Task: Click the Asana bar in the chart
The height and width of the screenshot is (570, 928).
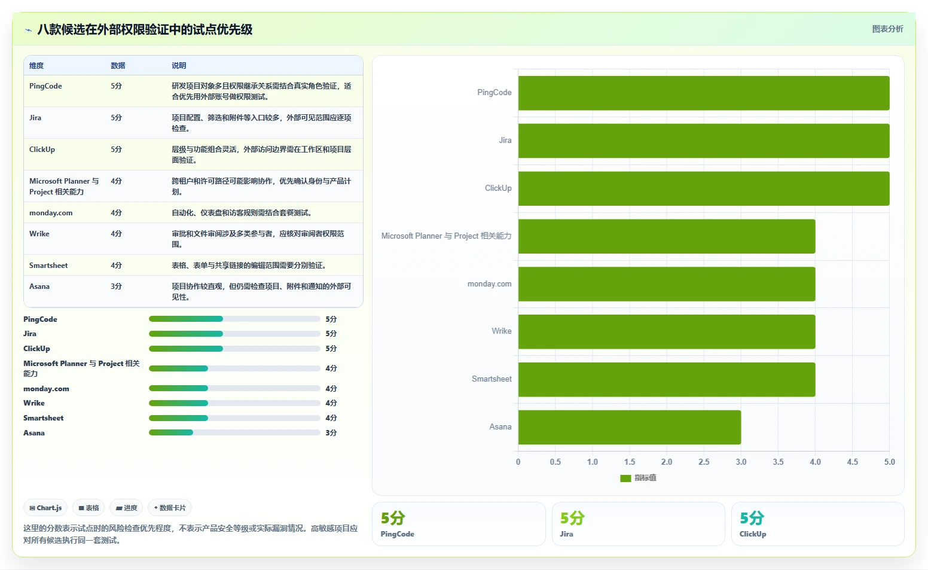Action: coord(630,427)
